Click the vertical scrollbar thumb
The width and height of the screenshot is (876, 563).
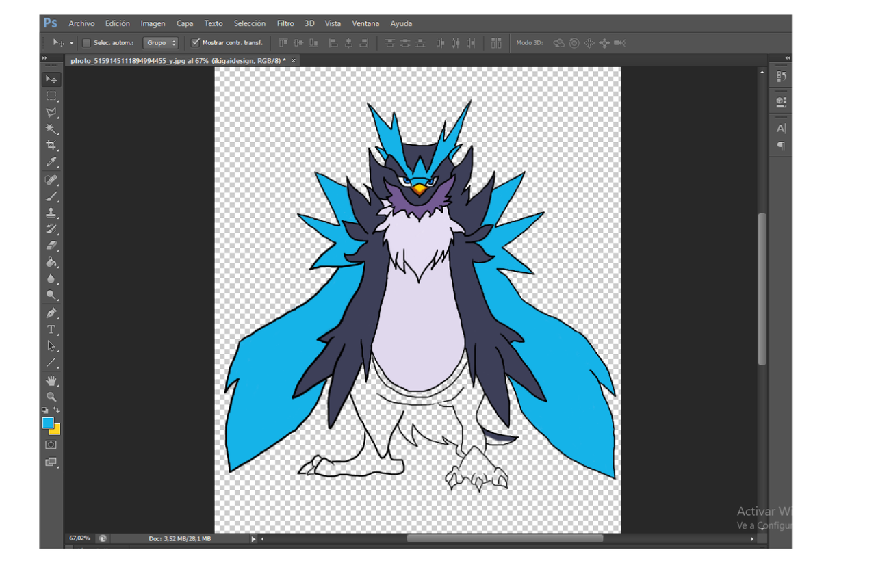pos(762,289)
